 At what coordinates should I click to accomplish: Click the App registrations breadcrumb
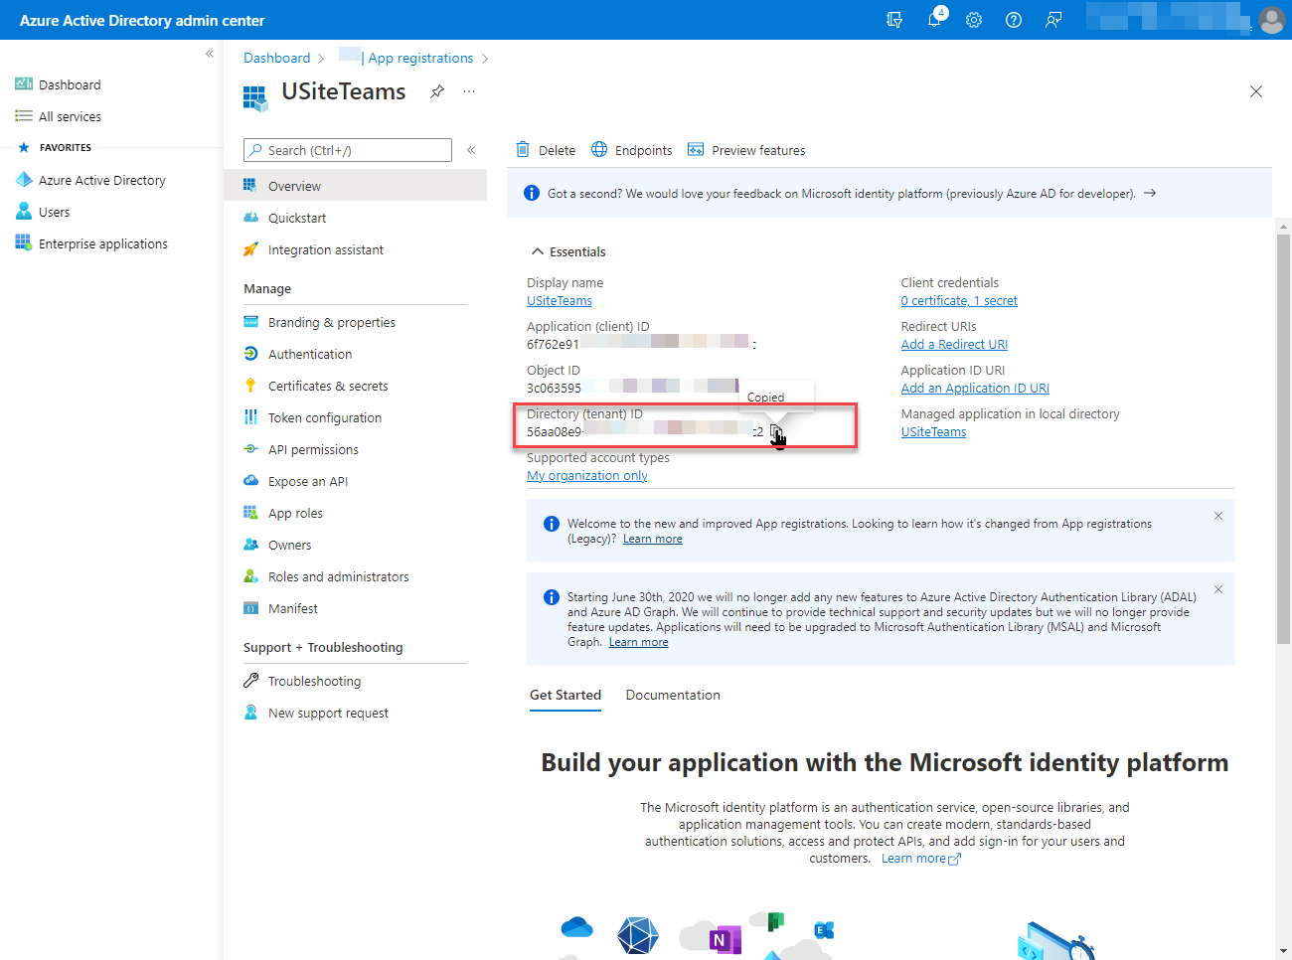(420, 58)
